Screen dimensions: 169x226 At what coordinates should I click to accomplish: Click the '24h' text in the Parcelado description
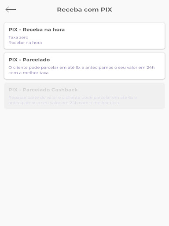click(151, 68)
